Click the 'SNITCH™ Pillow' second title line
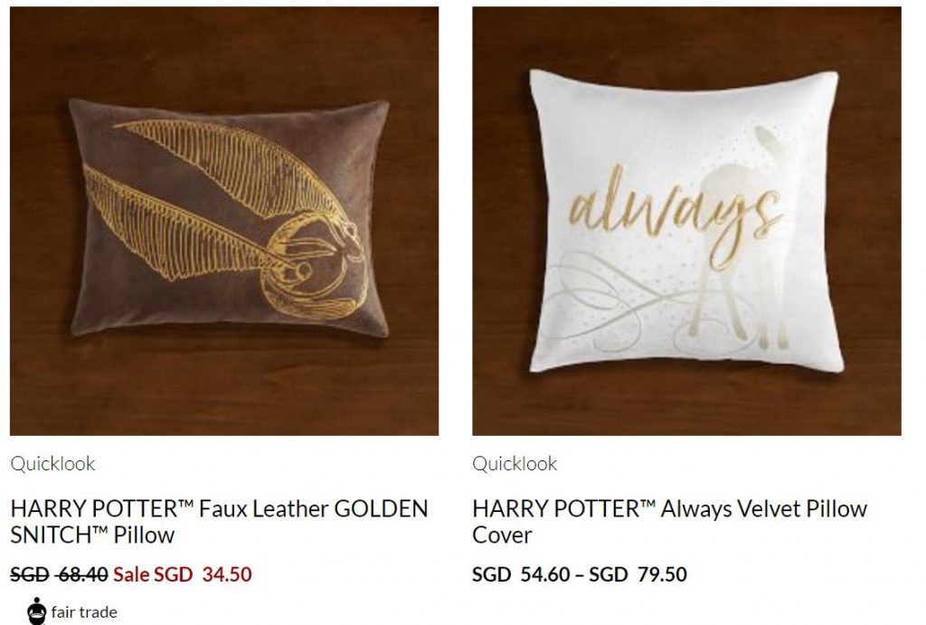This screenshot has height=625, width=926. [92, 535]
